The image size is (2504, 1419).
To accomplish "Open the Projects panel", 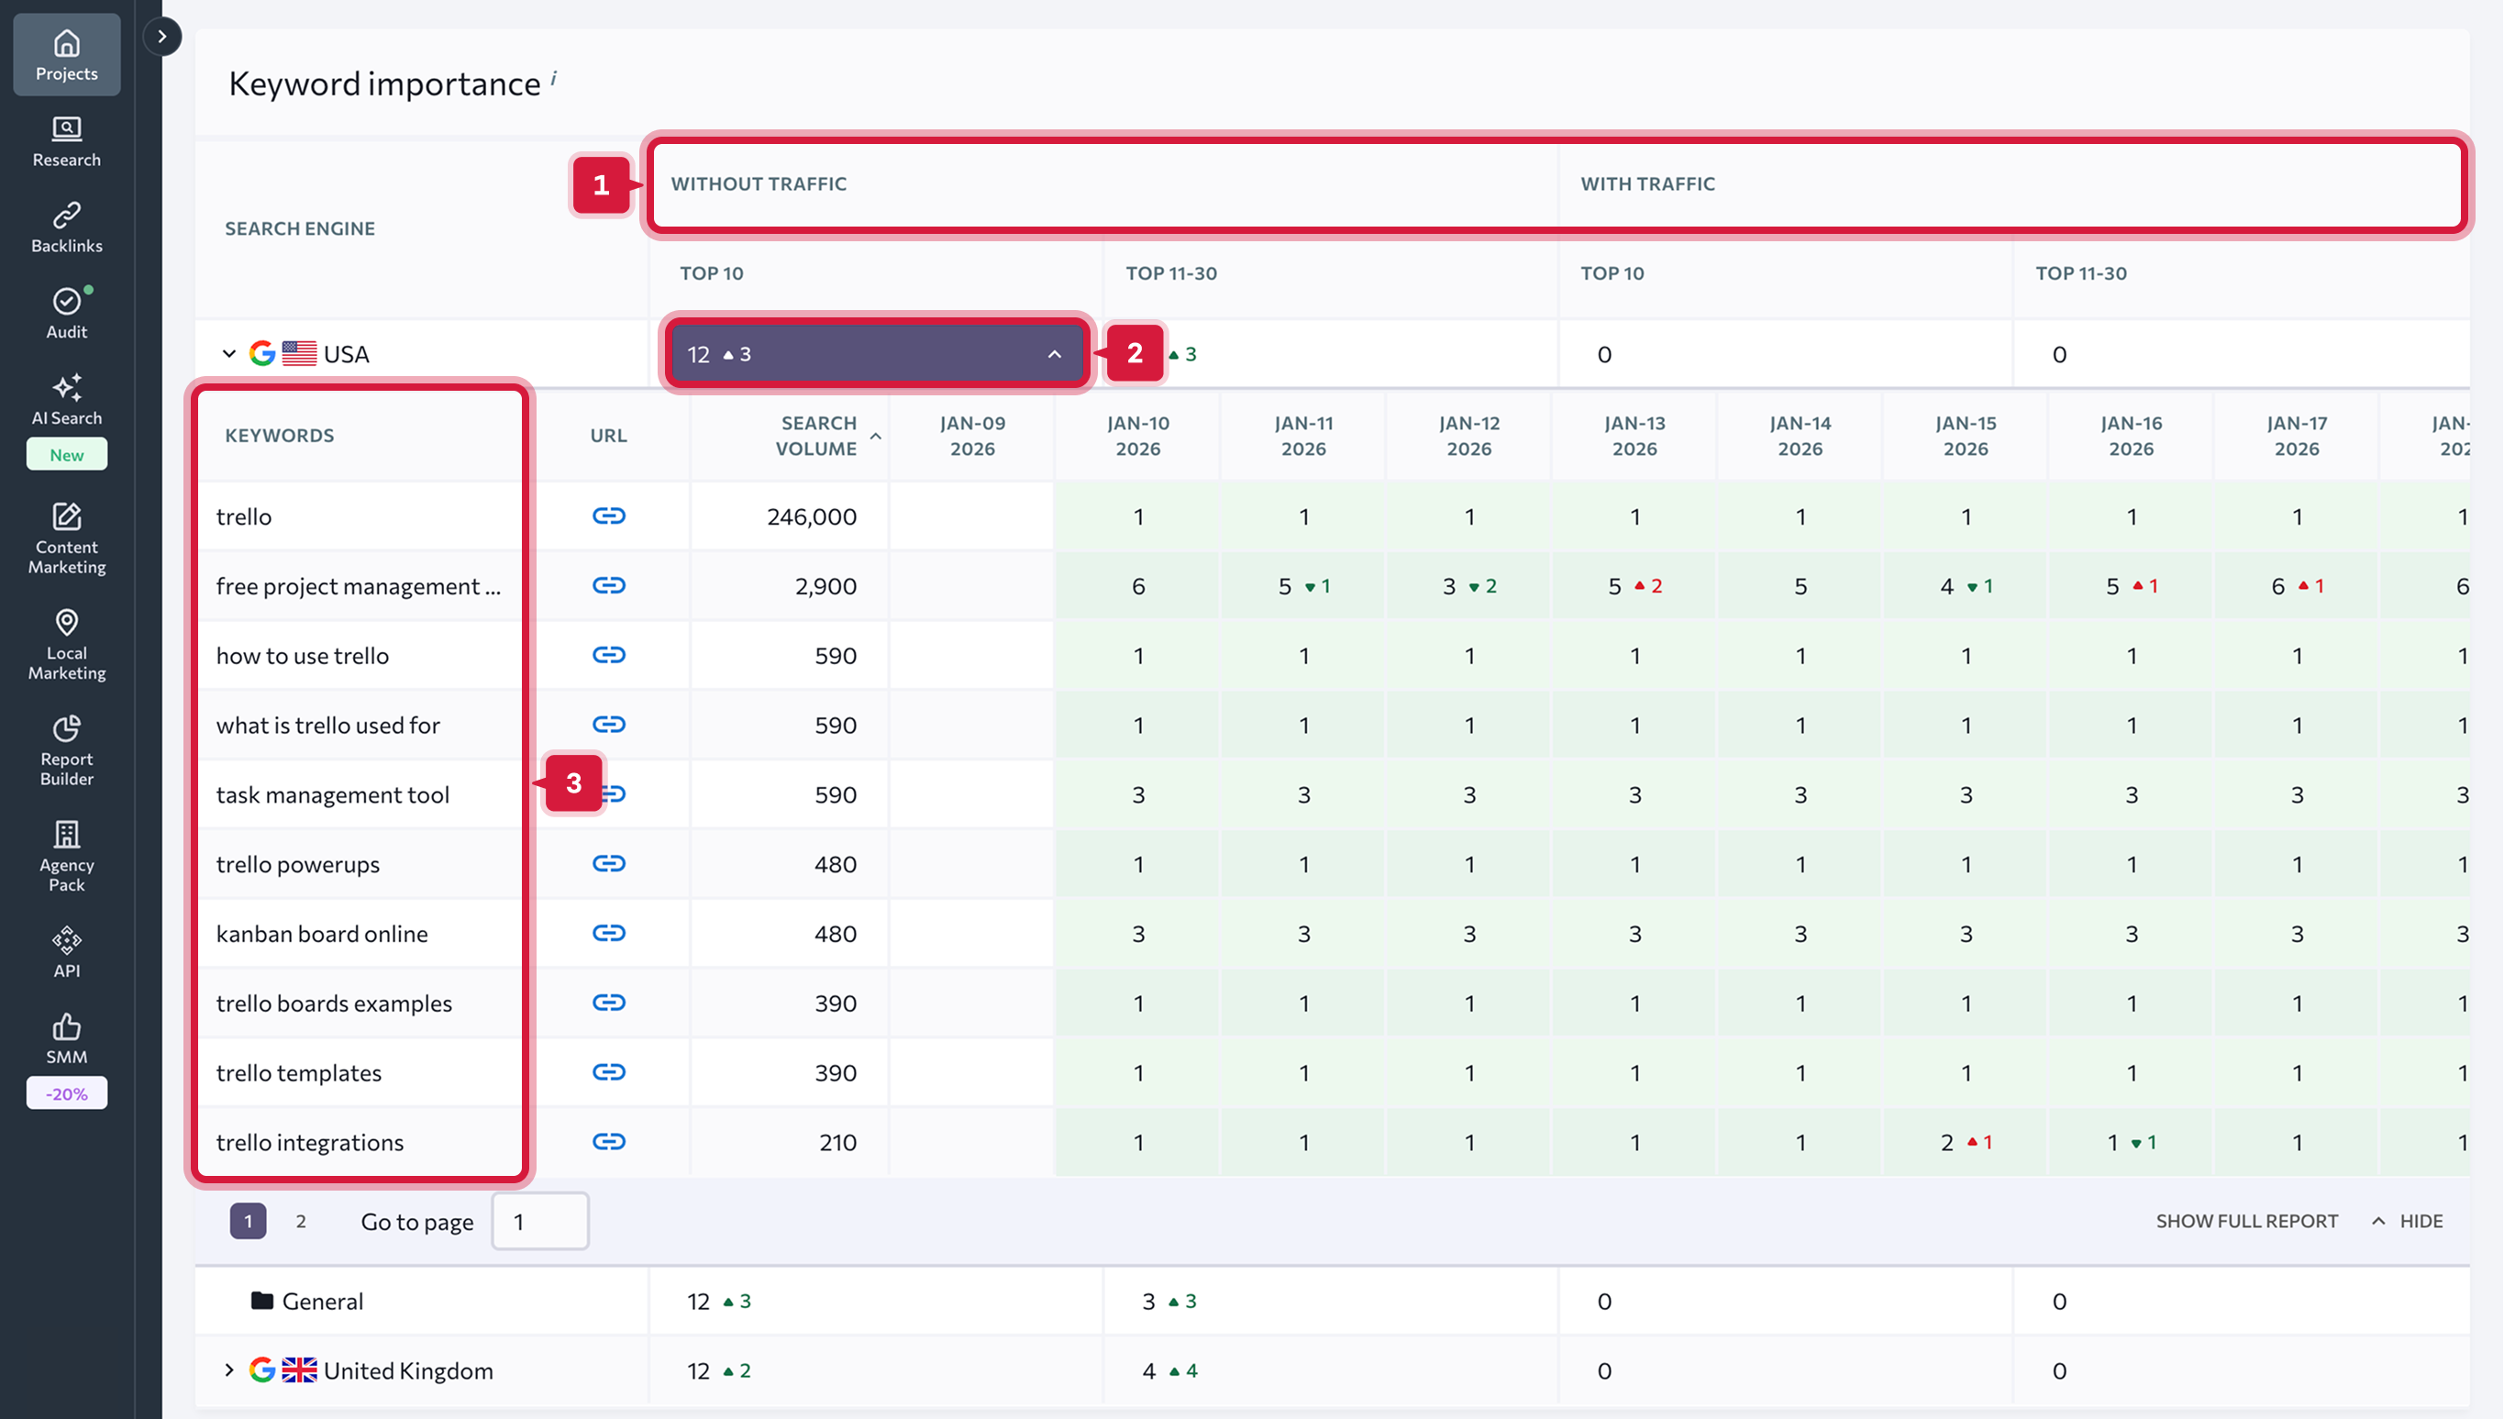I will tap(65, 53).
